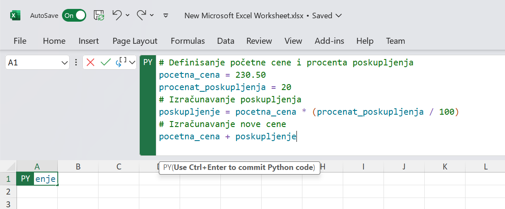Click the formula bar options dots

pyautogui.click(x=76, y=62)
